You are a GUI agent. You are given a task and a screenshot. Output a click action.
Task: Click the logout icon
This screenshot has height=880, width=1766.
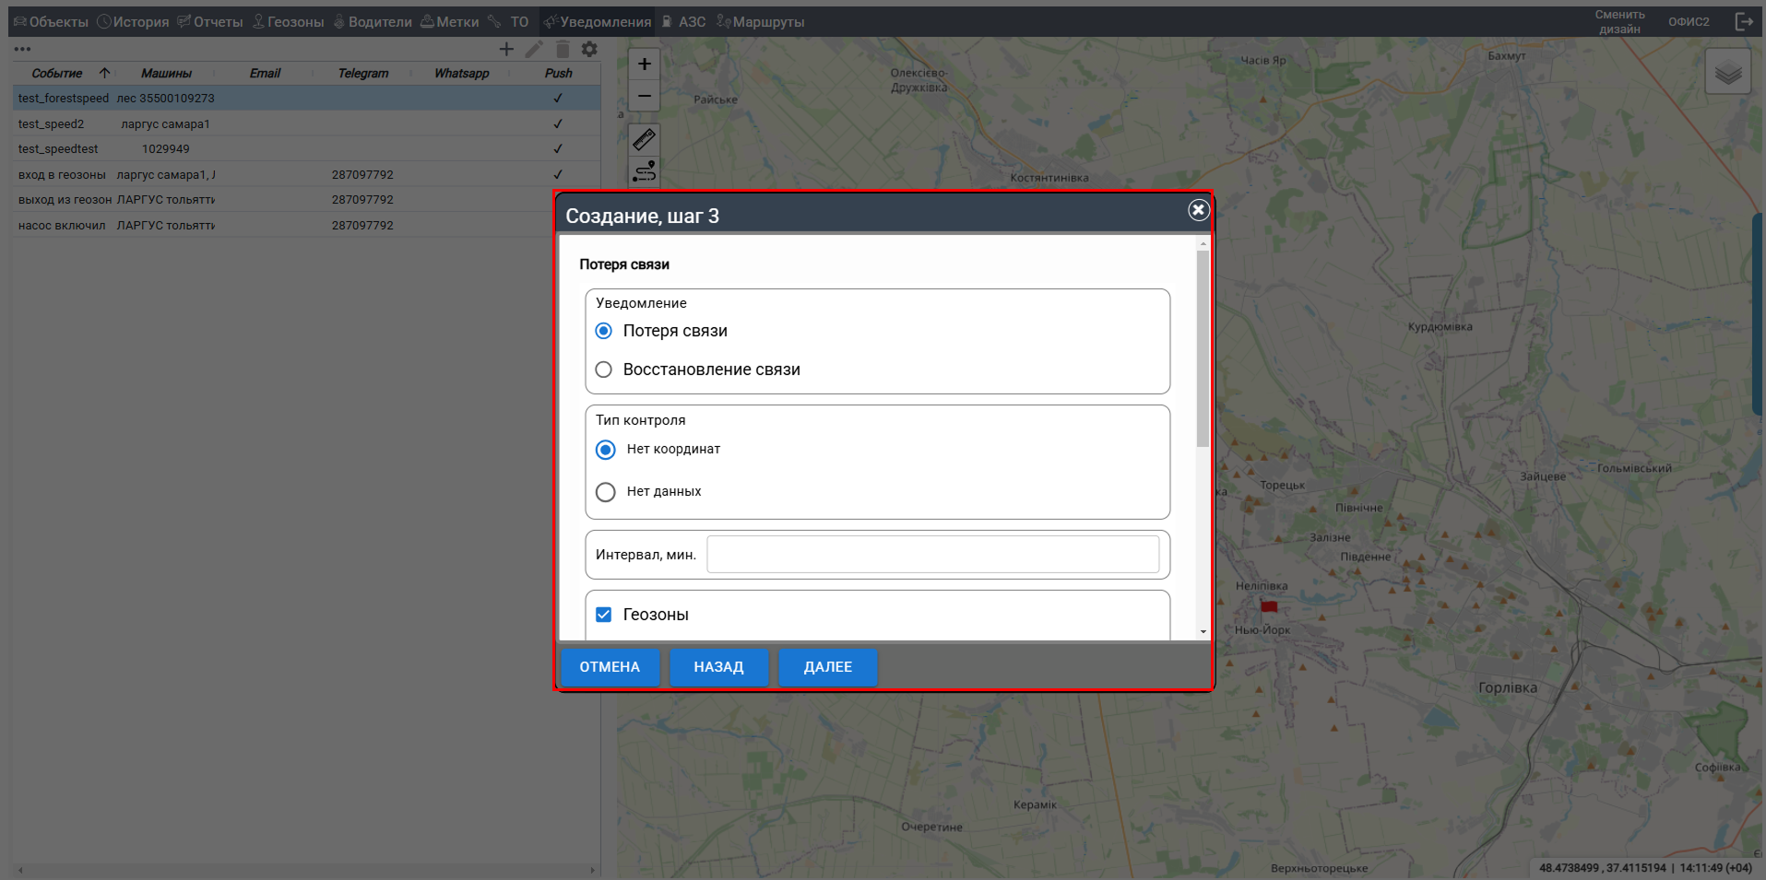(x=1744, y=21)
